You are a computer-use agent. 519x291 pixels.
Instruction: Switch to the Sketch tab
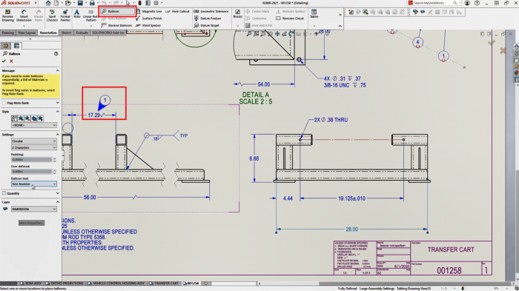[x=66, y=33]
